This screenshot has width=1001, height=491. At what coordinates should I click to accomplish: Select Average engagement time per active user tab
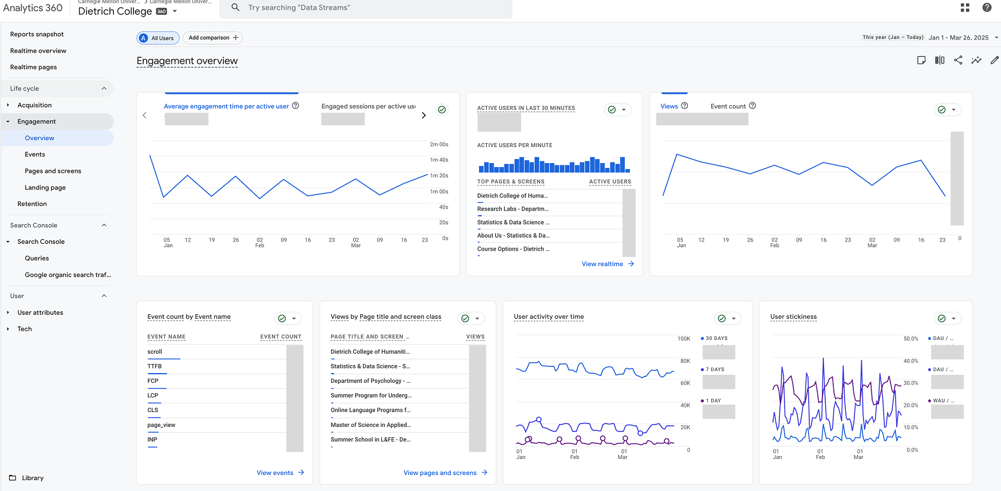(x=226, y=106)
